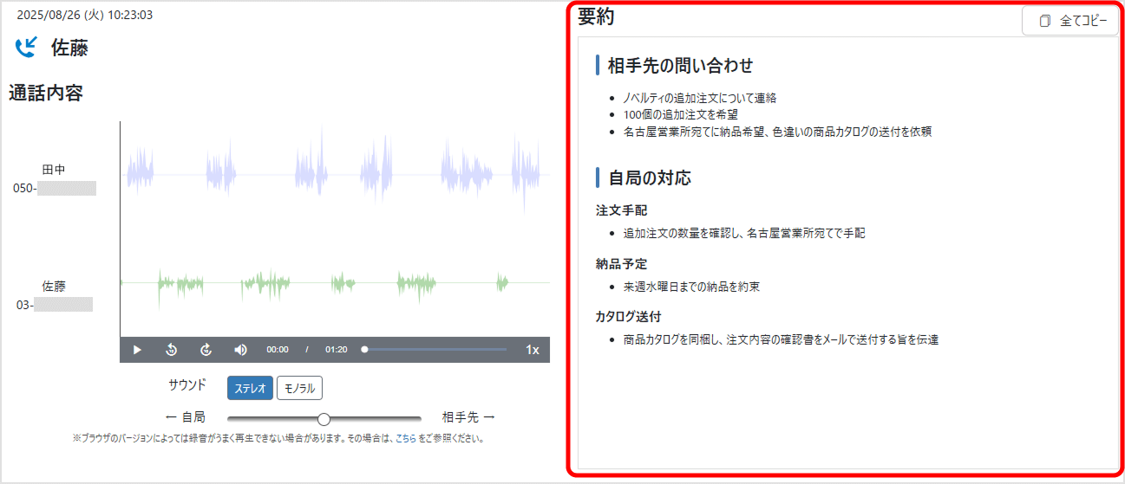Click the 納品予定 subheading
The height and width of the screenshot is (484, 1125).
pos(621,263)
